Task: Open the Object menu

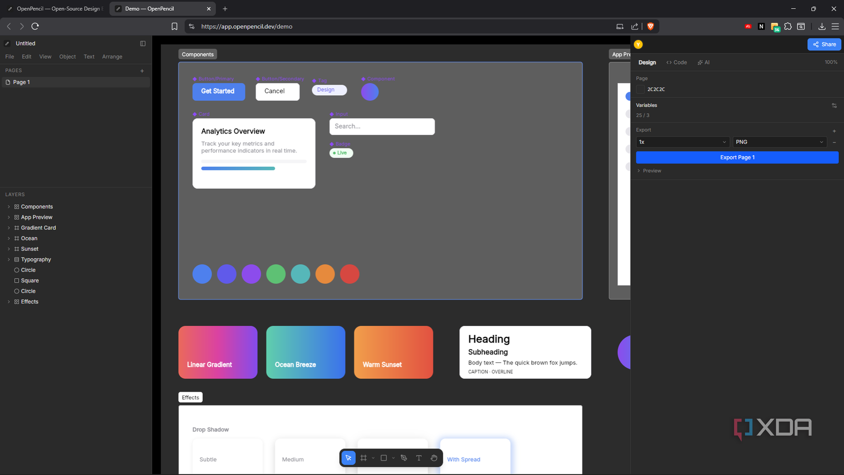Action: [x=67, y=57]
